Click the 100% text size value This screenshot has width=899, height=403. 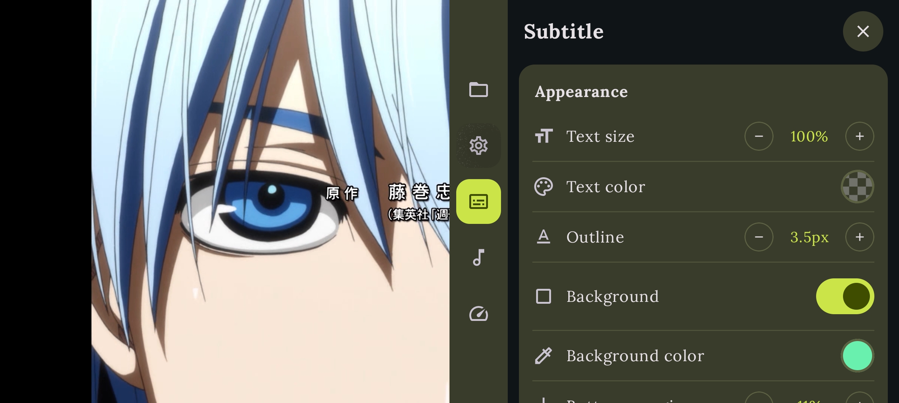(x=809, y=136)
